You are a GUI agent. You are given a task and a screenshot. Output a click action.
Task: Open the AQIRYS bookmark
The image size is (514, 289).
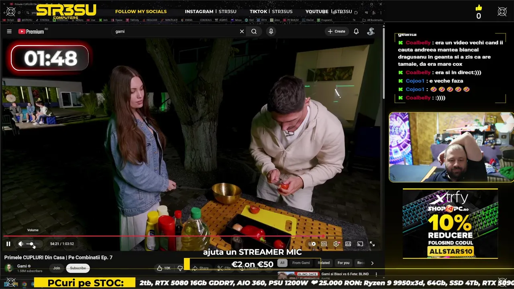pyautogui.click(x=221, y=20)
